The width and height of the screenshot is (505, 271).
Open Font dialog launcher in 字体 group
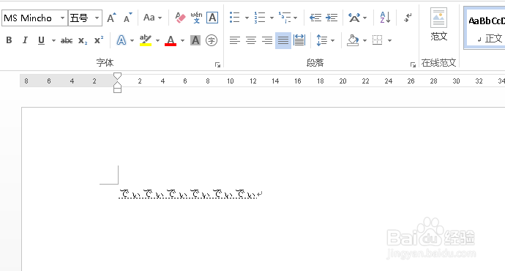217,64
